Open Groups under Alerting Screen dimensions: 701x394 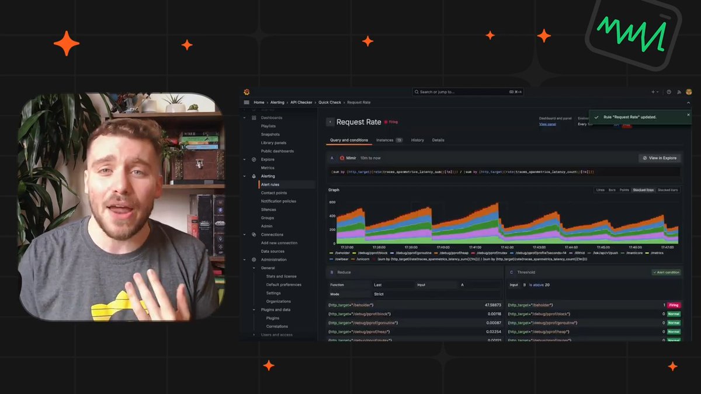point(268,218)
